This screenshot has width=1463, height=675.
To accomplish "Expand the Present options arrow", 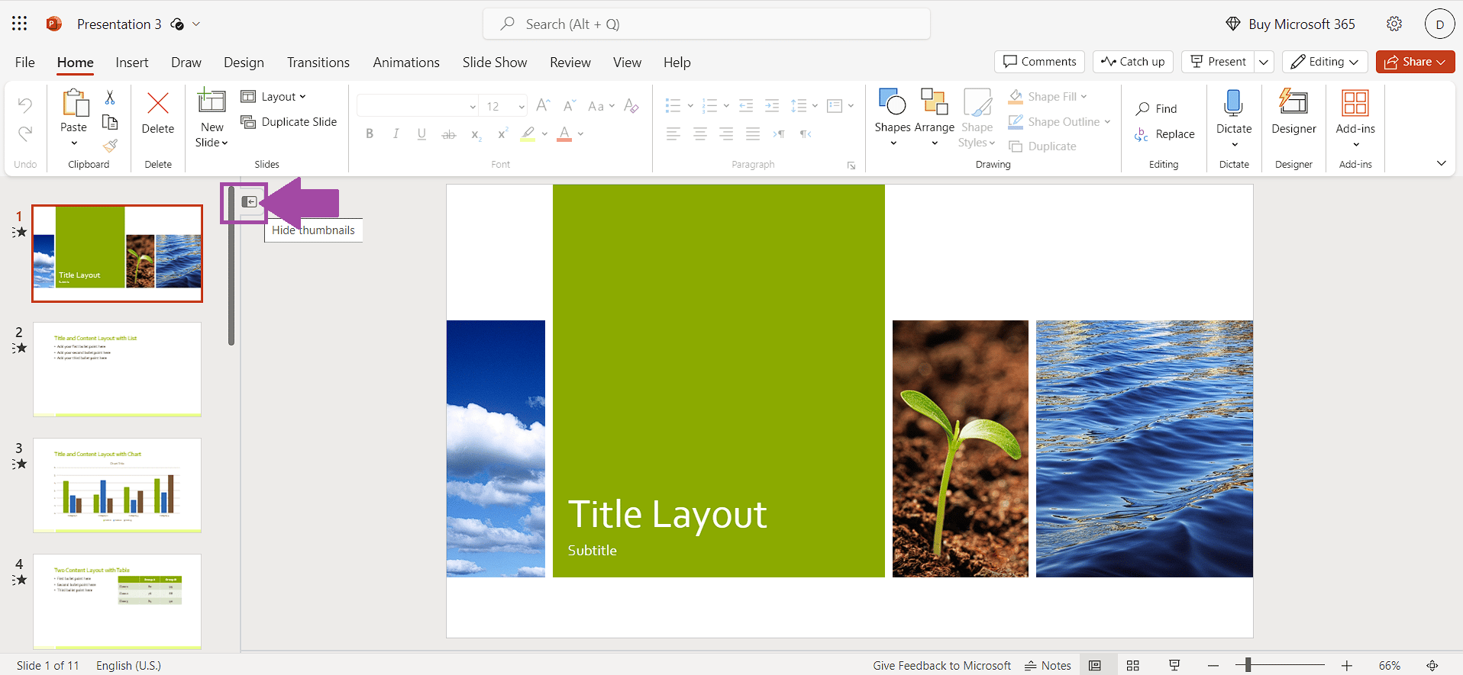I will tap(1264, 62).
